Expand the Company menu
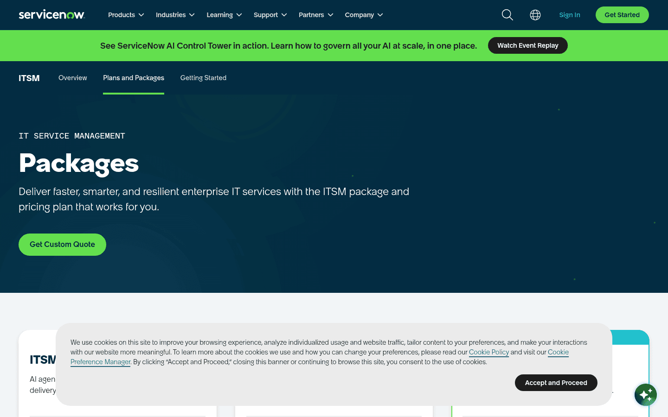This screenshot has width=668, height=417. [364, 15]
